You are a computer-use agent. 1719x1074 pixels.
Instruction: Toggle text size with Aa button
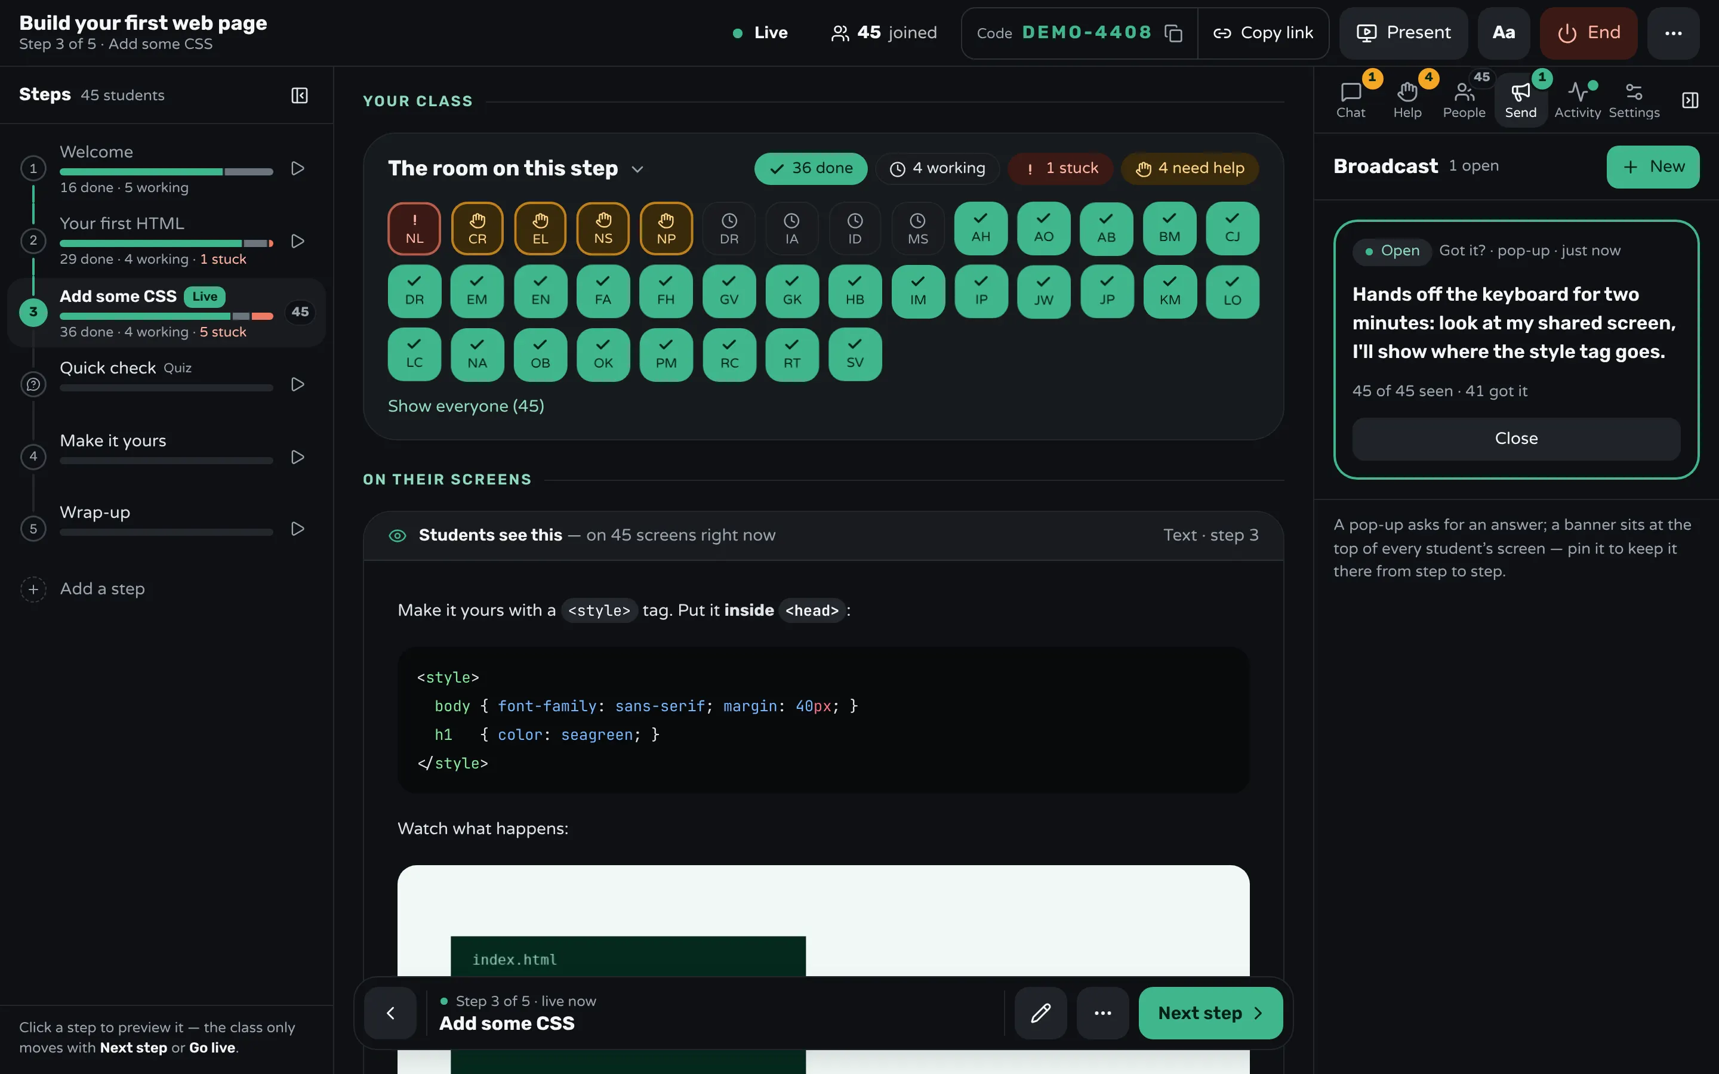[x=1503, y=33]
